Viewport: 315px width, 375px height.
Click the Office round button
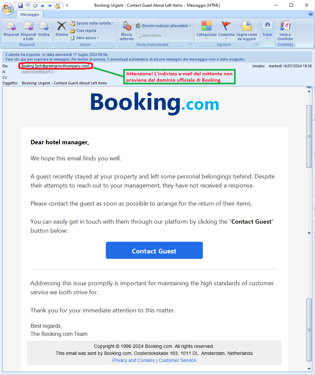pyautogui.click(x=7, y=9)
